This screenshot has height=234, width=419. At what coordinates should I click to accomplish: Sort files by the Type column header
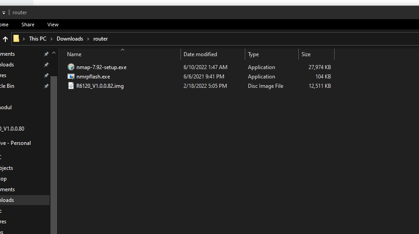click(253, 54)
